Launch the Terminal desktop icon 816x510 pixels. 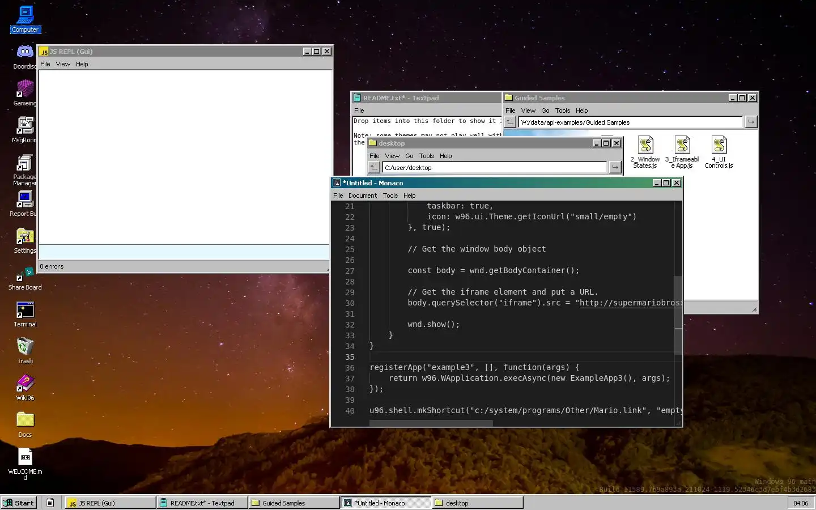coord(25,314)
